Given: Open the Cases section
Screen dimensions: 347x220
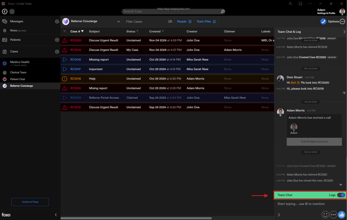Looking at the screenshot, I should 14,51.
